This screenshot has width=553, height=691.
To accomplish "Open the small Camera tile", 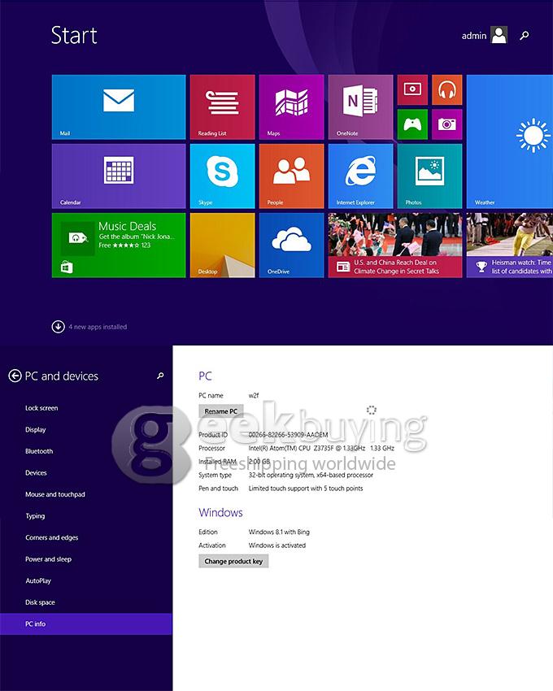I will (446, 124).
